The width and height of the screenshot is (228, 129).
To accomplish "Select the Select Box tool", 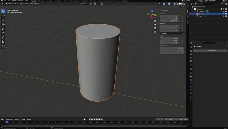I will click(3, 11).
